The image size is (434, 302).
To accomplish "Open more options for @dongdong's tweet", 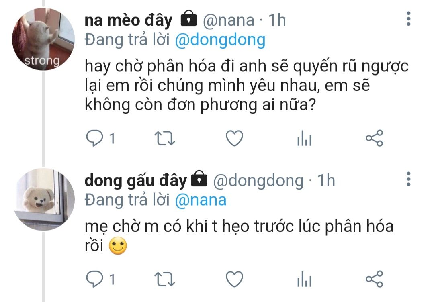I will coord(409,179).
